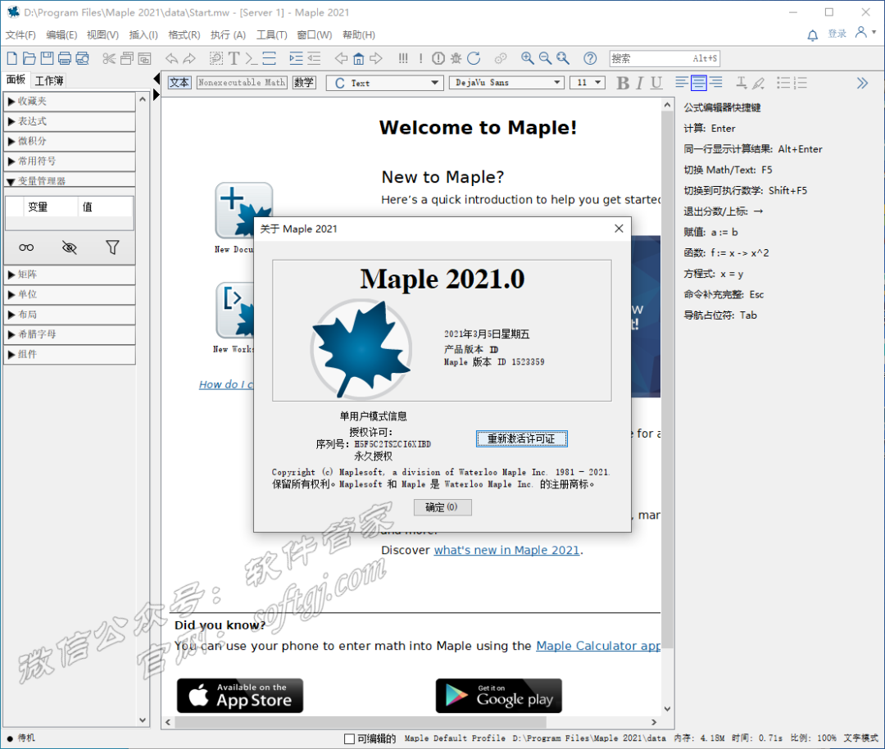Open the Text style dropdown
Screen dimensions: 885x749
tap(385, 83)
